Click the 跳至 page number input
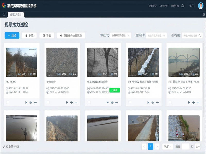Image resolution: width=206 pixels, height=154 pixels. coord(185,147)
